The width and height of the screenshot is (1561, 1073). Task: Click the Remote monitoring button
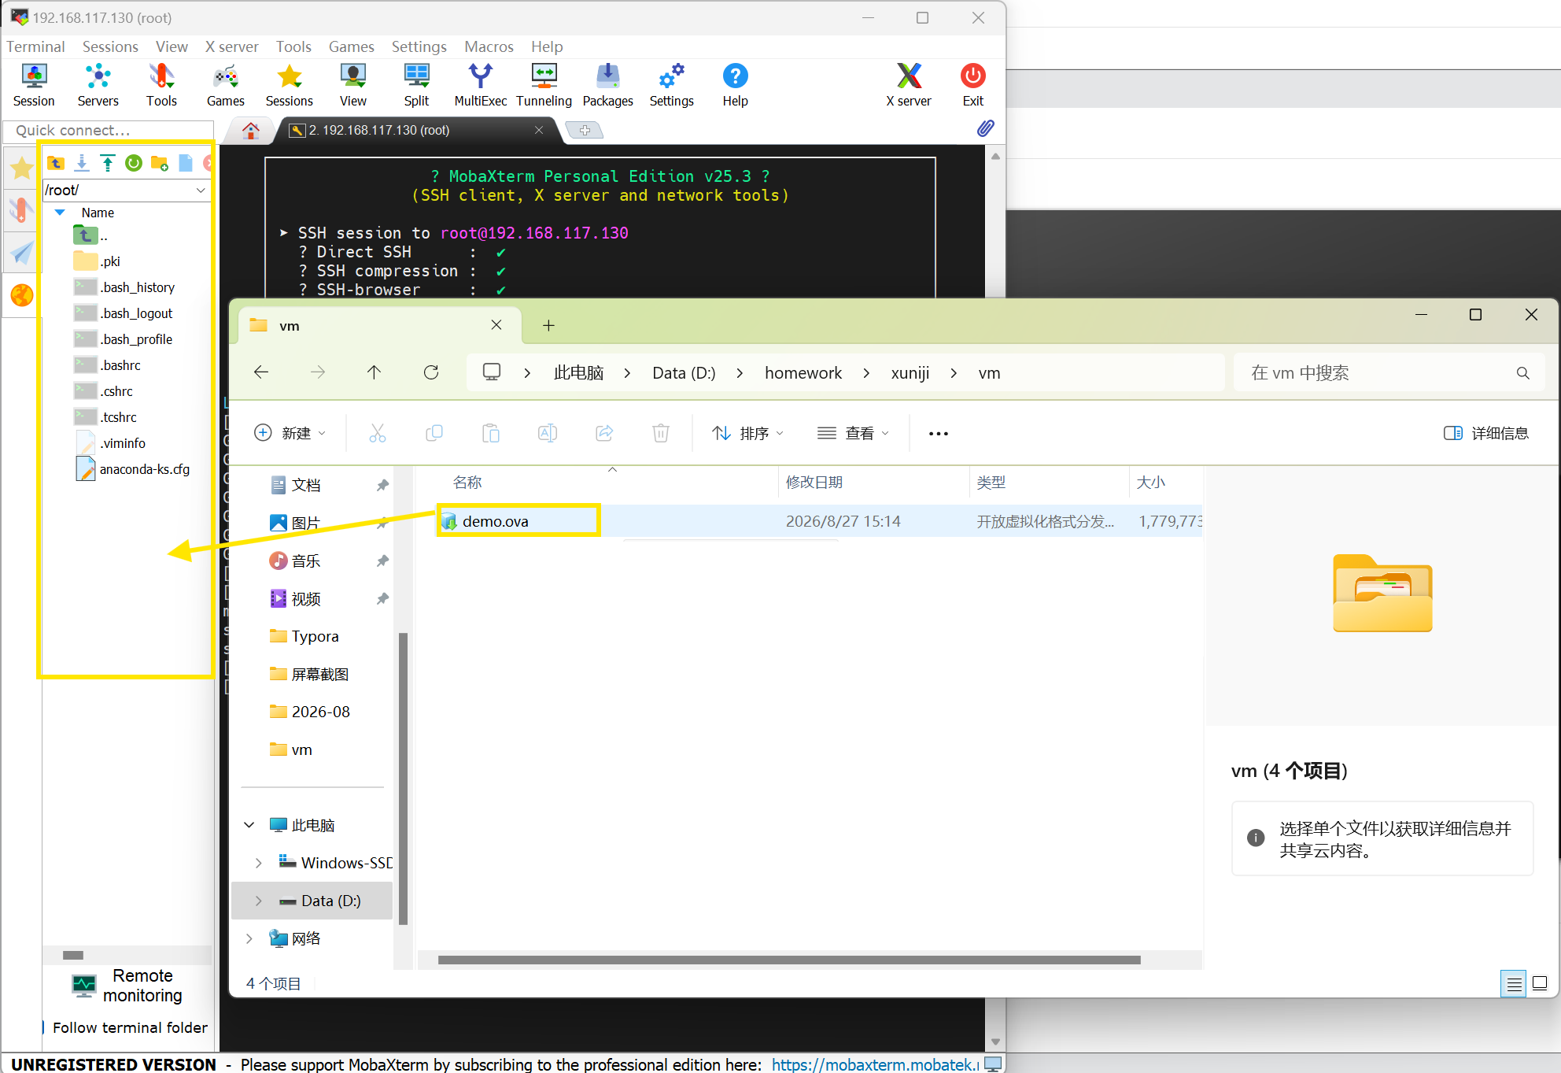click(x=127, y=986)
